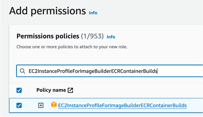203x117 pixels.
Task: Expand the EC2InstanceProfileForImageBuilderECRContainerBuilds policy details
Action: pos(41,105)
